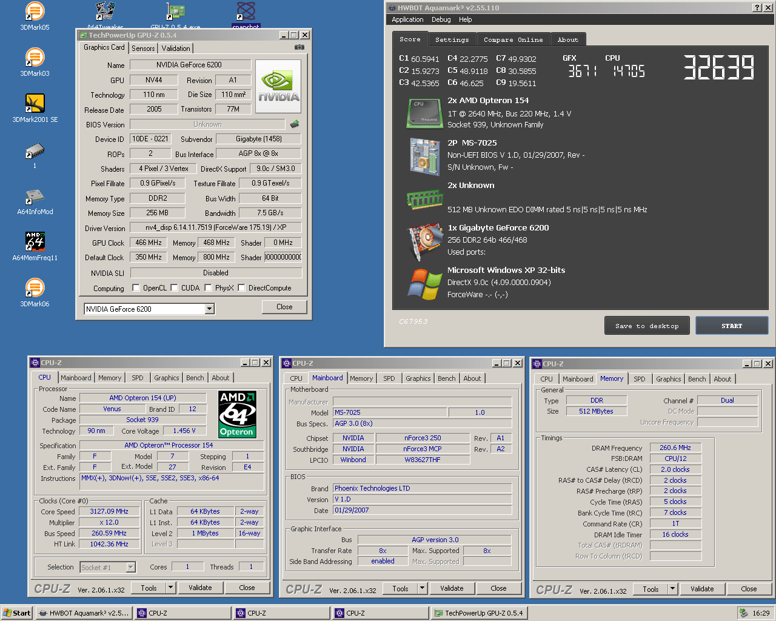Open the 3DMark2001 SE desktop icon
Screen dimensions: 776x621
coord(35,108)
